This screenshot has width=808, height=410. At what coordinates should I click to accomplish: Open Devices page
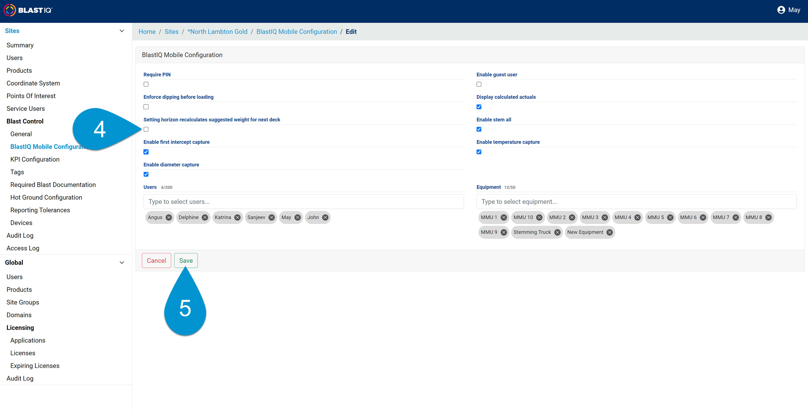(21, 223)
